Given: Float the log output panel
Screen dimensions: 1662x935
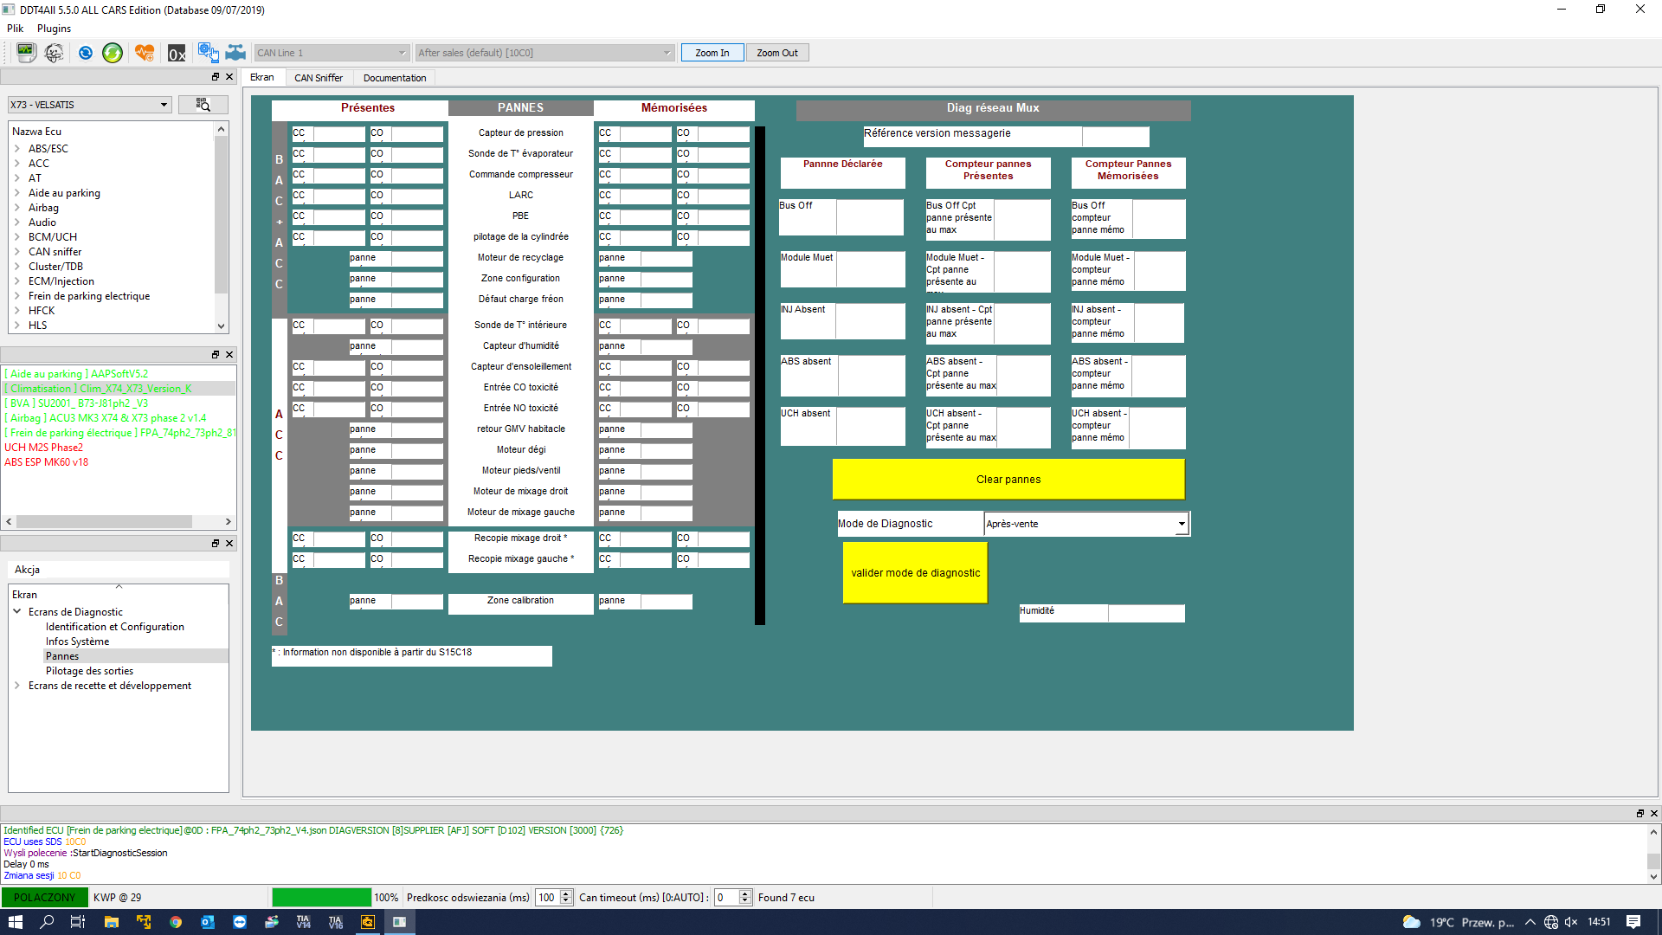Looking at the screenshot, I should coord(1639,814).
